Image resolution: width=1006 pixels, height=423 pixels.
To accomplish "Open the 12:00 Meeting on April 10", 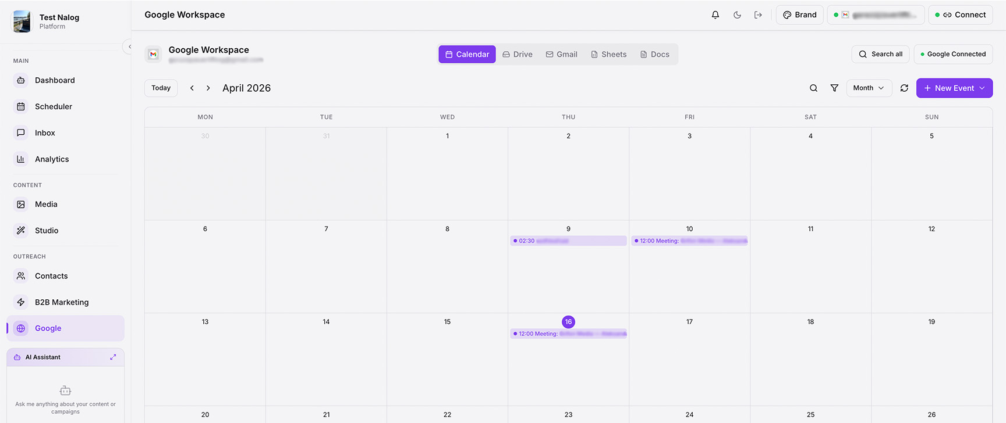I will 689,241.
